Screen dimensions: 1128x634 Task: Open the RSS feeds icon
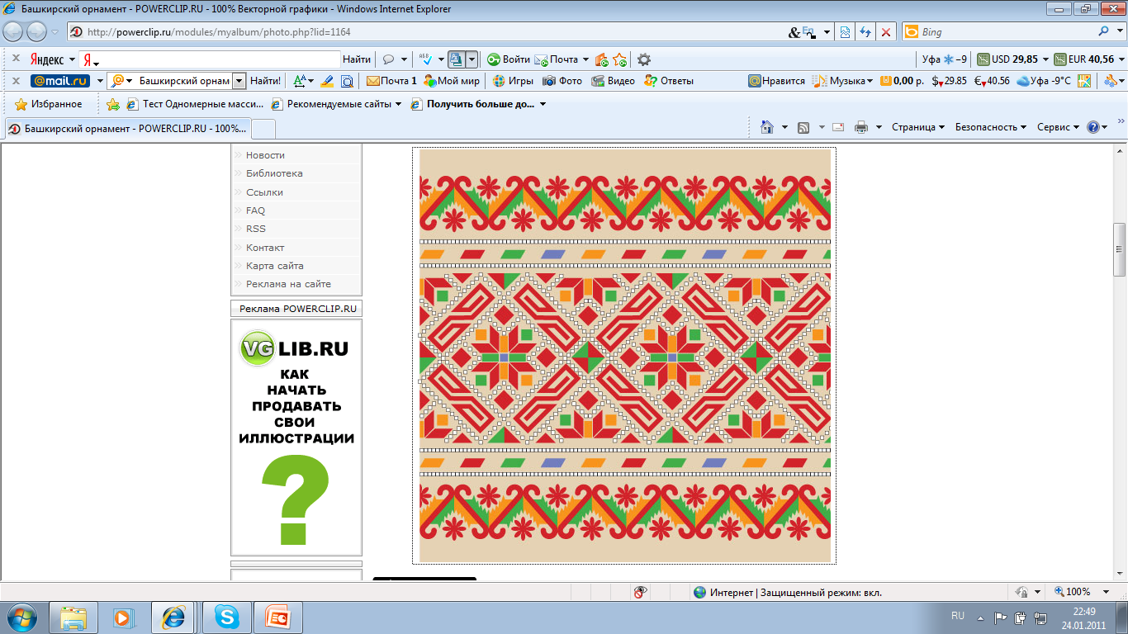click(803, 127)
